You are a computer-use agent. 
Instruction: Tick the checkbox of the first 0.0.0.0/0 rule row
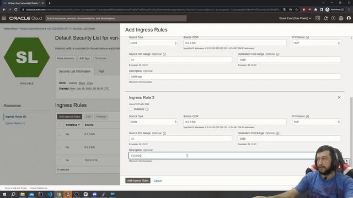[x=60, y=134]
